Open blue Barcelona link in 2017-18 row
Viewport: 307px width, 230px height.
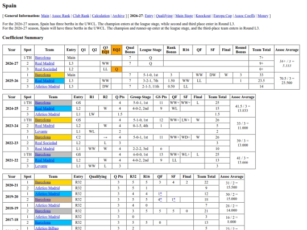[x=43, y=223]
